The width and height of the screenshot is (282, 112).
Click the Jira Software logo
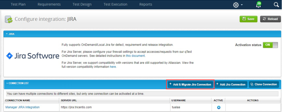coord(33,56)
